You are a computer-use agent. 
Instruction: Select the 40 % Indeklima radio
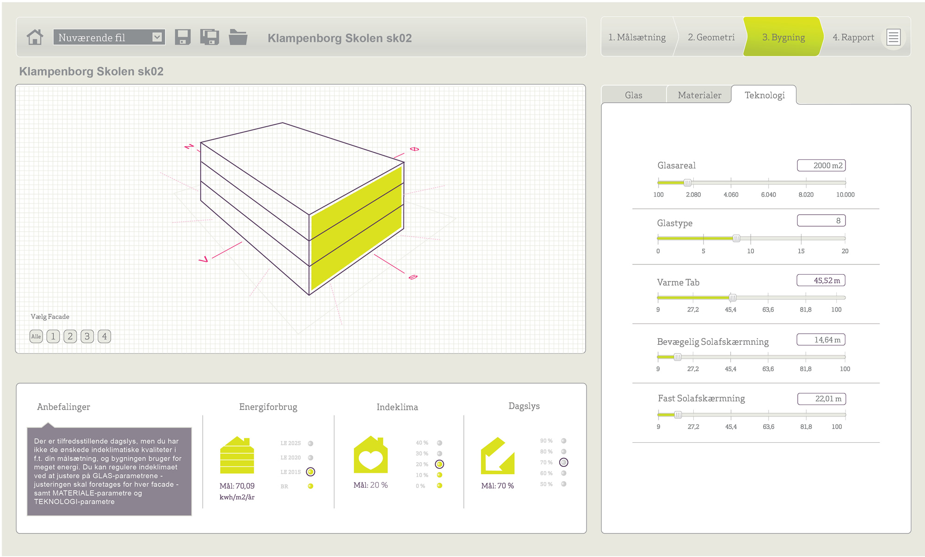439,443
